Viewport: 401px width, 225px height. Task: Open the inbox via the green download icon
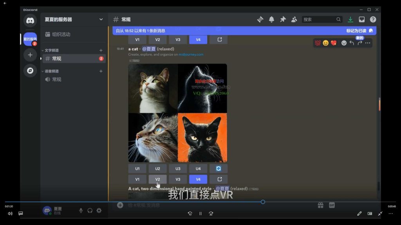(x=350, y=19)
